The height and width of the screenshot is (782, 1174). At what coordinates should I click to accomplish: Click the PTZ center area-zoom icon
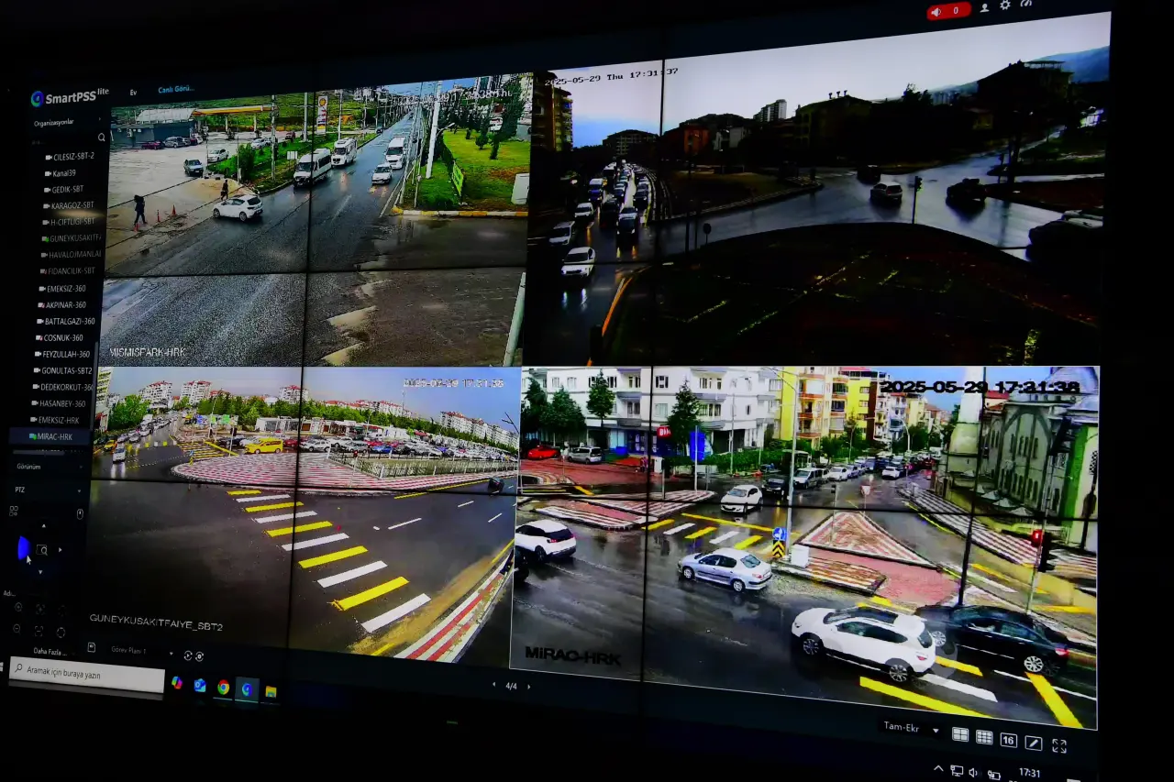[42, 550]
